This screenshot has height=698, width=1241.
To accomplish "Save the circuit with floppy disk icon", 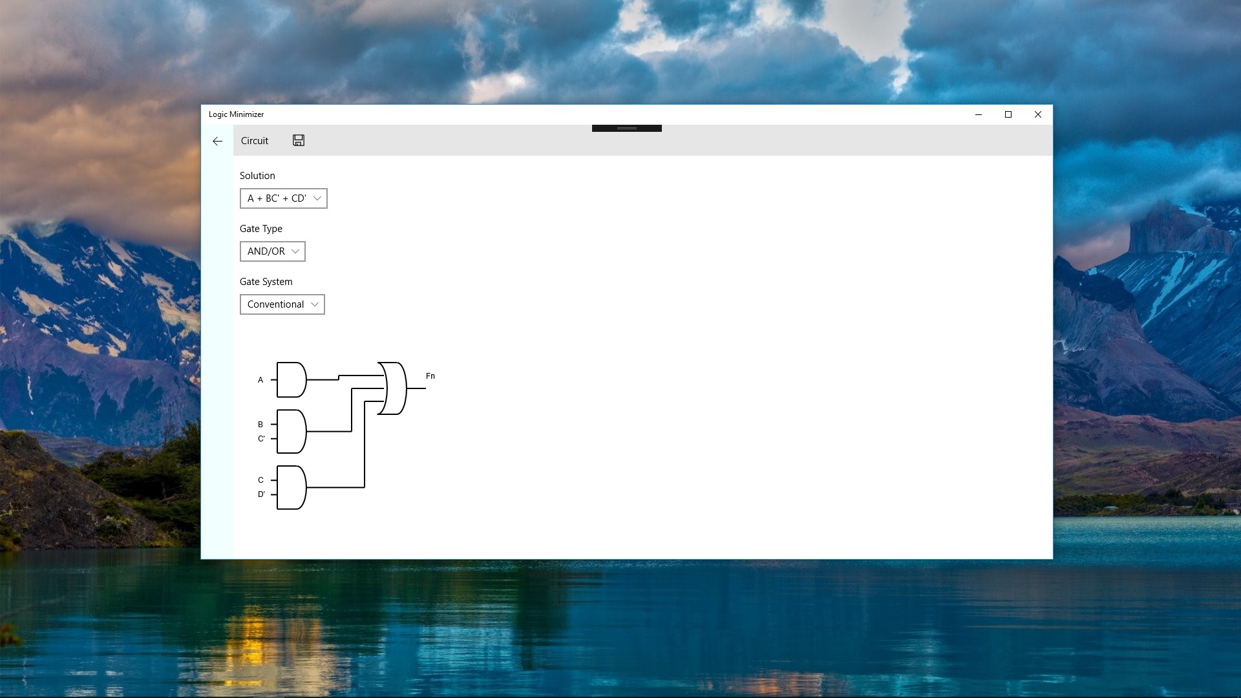I will [298, 140].
